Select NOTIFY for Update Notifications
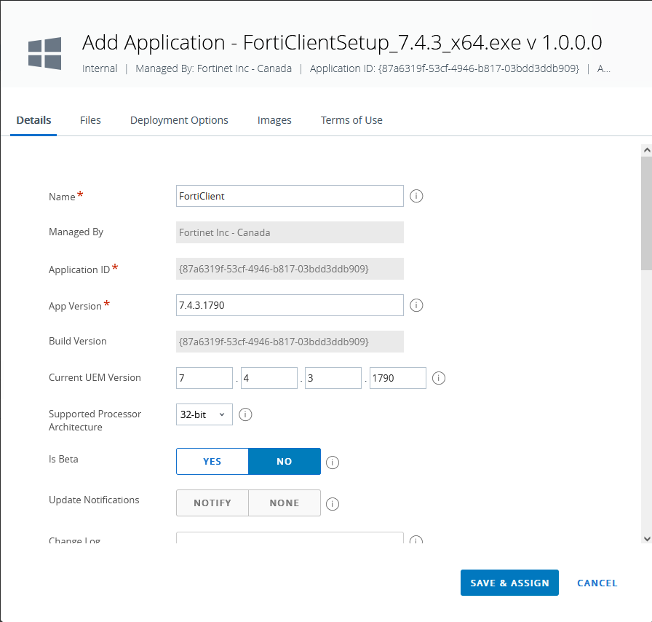This screenshot has width=652, height=622. coord(212,503)
